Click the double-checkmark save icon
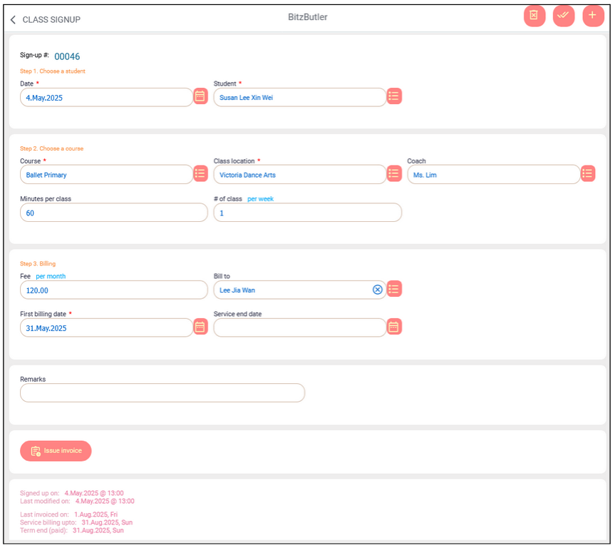Image resolution: width=615 pixels, height=548 pixels. click(564, 16)
